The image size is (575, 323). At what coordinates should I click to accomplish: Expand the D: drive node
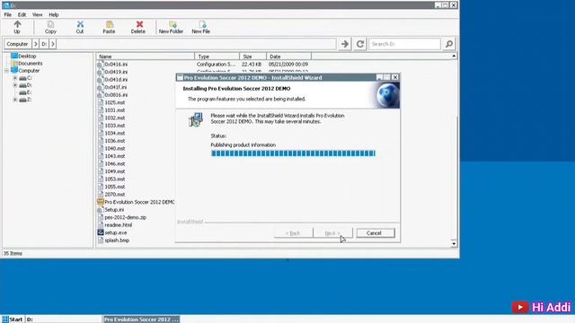coord(15,85)
